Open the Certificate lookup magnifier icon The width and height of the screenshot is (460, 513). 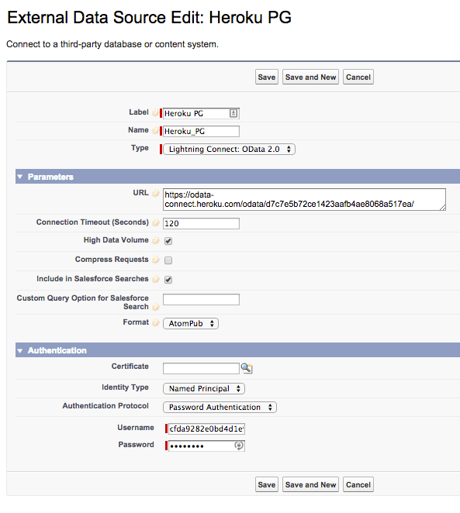[246, 368]
